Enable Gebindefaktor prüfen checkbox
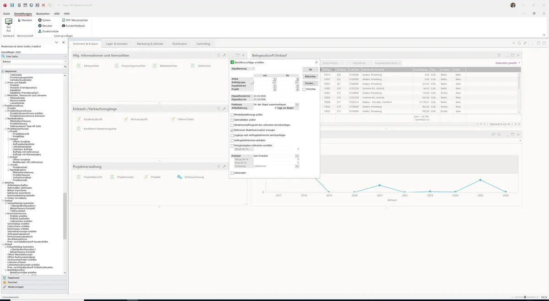The height and width of the screenshot is (301, 549). (x=232, y=120)
